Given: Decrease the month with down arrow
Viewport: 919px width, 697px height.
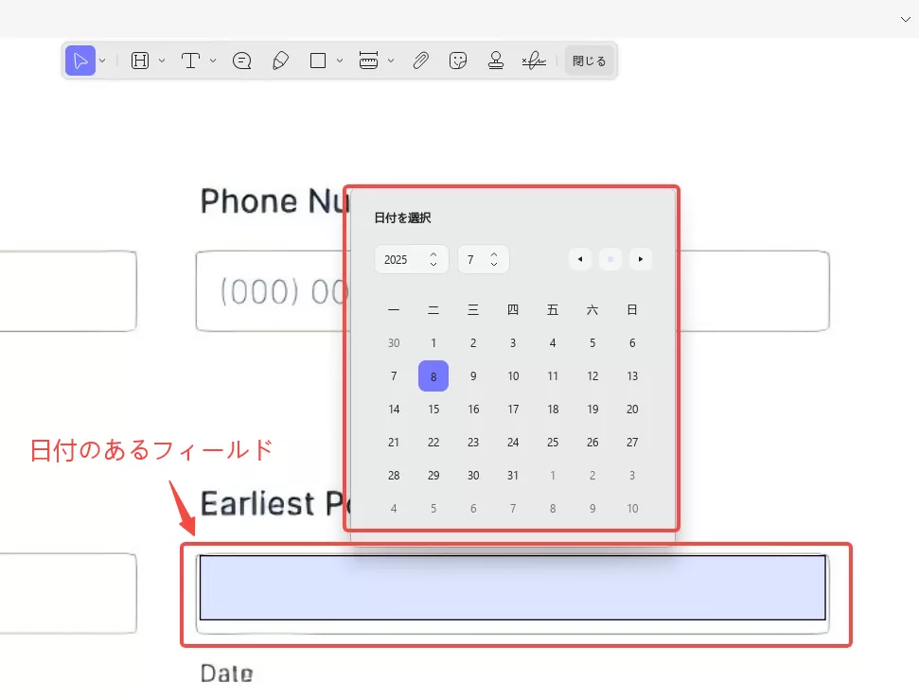Looking at the screenshot, I should point(494,265).
